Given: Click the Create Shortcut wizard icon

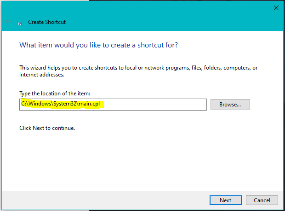Looking at the screenshot, I should 20,23.
